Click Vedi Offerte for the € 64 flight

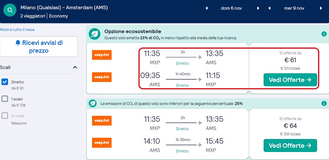tap(290, 145)
